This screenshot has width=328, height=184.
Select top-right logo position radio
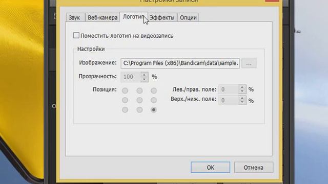(154, 91)
